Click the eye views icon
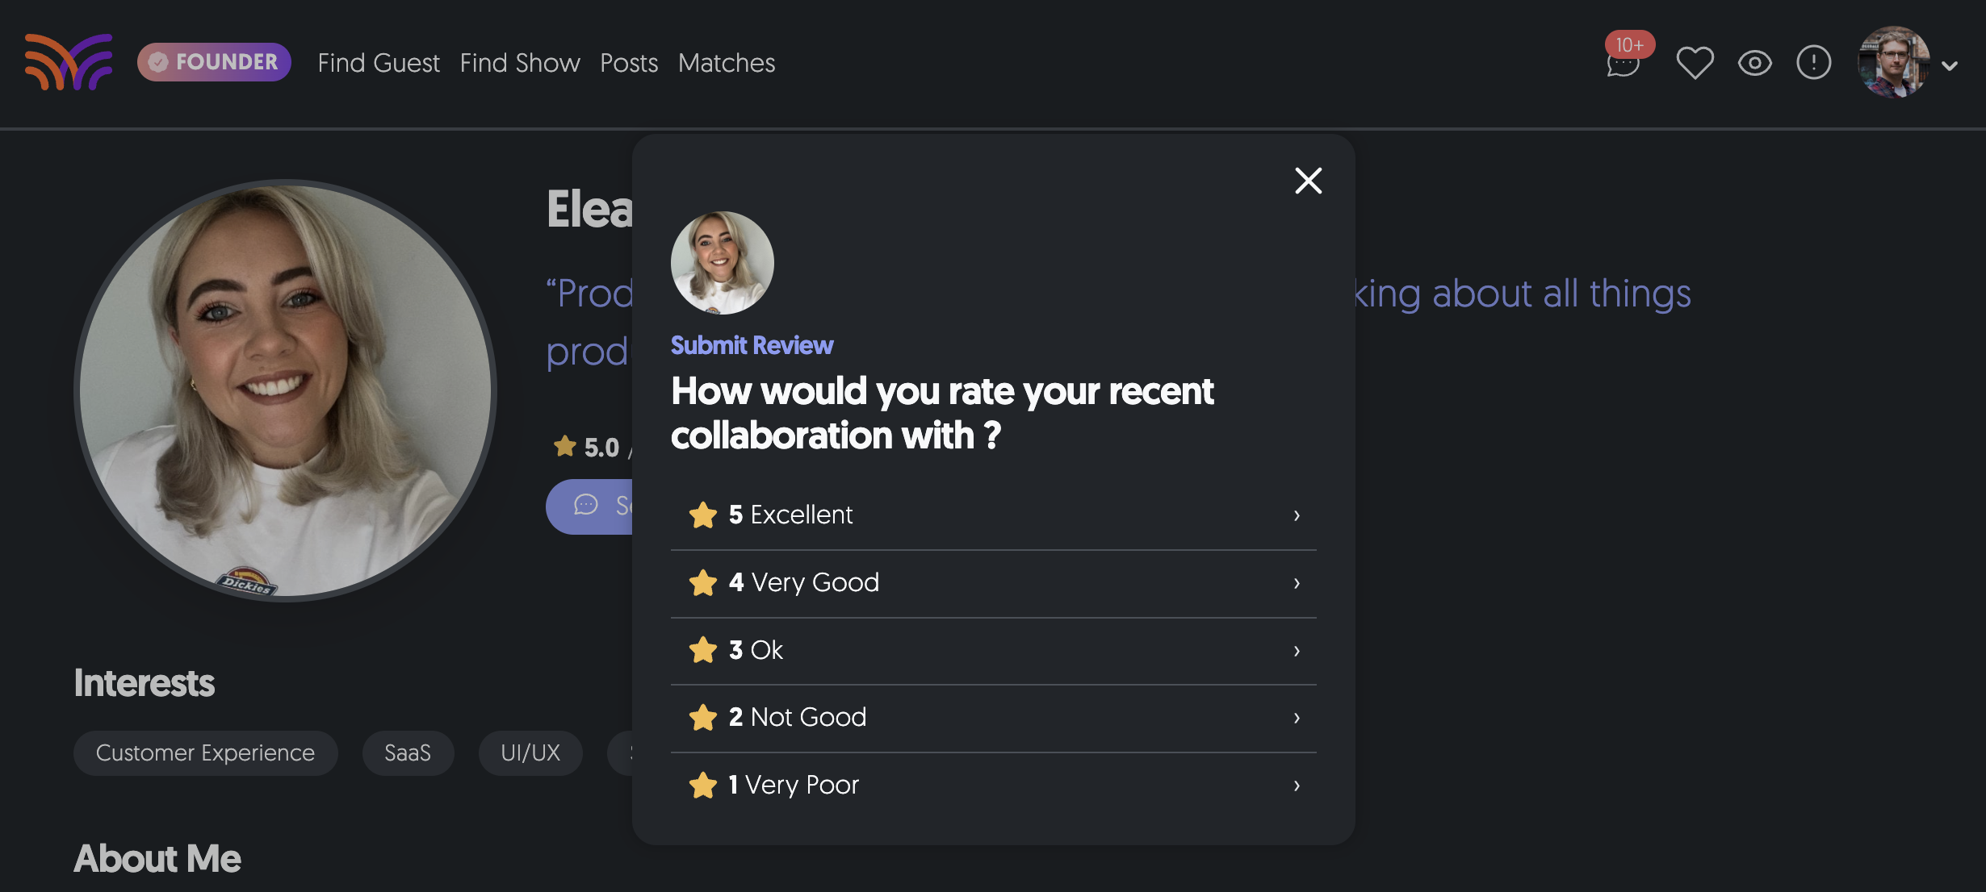 point(1754,63)
